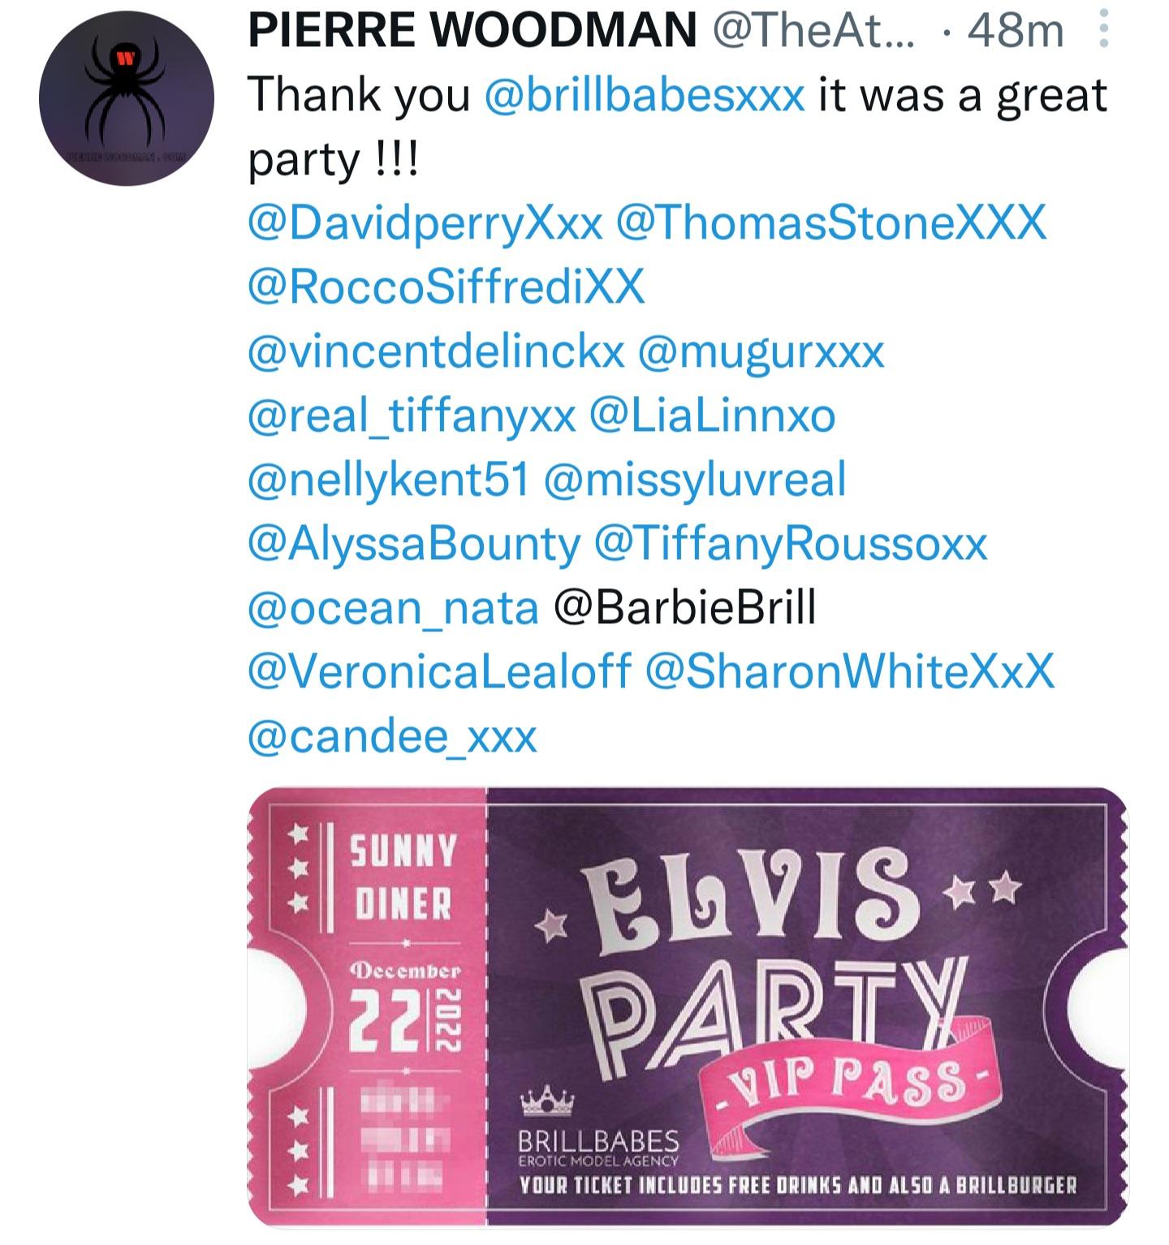
Task: Visit the @ThomasStoneXXX profile mention
Action: click(x=831, y=222)
